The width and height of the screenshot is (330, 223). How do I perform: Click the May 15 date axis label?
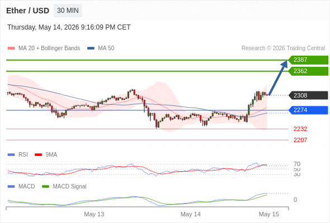point(269,214)
